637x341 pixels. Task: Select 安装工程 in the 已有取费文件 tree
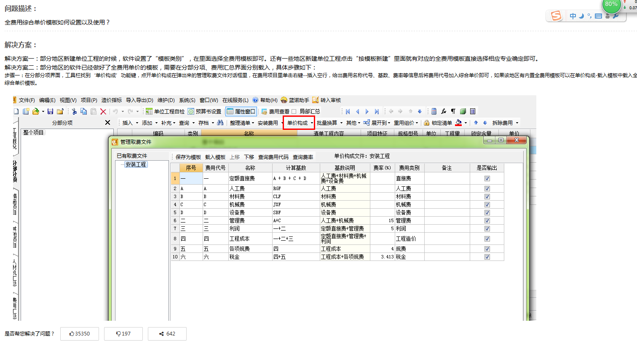[136, 165]
